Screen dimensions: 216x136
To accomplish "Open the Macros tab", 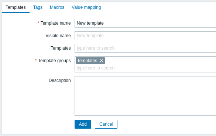I will tap(57, 7).
